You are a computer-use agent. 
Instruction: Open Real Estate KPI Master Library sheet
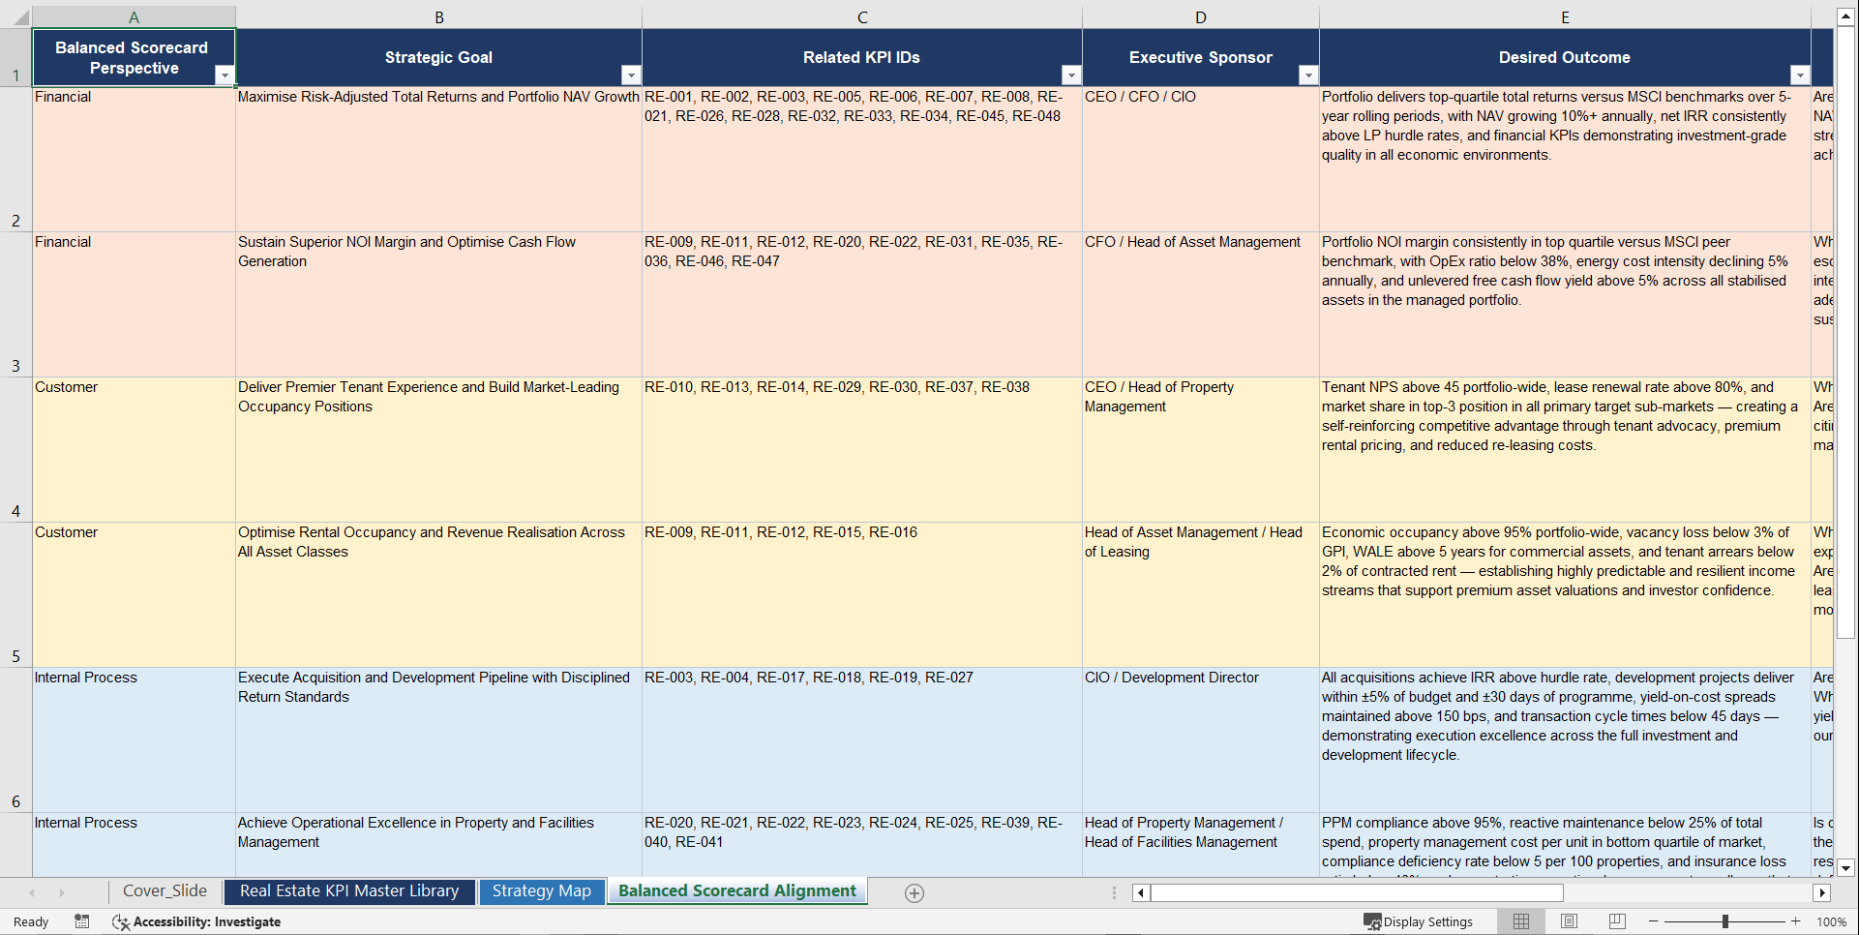pos(349,891)
